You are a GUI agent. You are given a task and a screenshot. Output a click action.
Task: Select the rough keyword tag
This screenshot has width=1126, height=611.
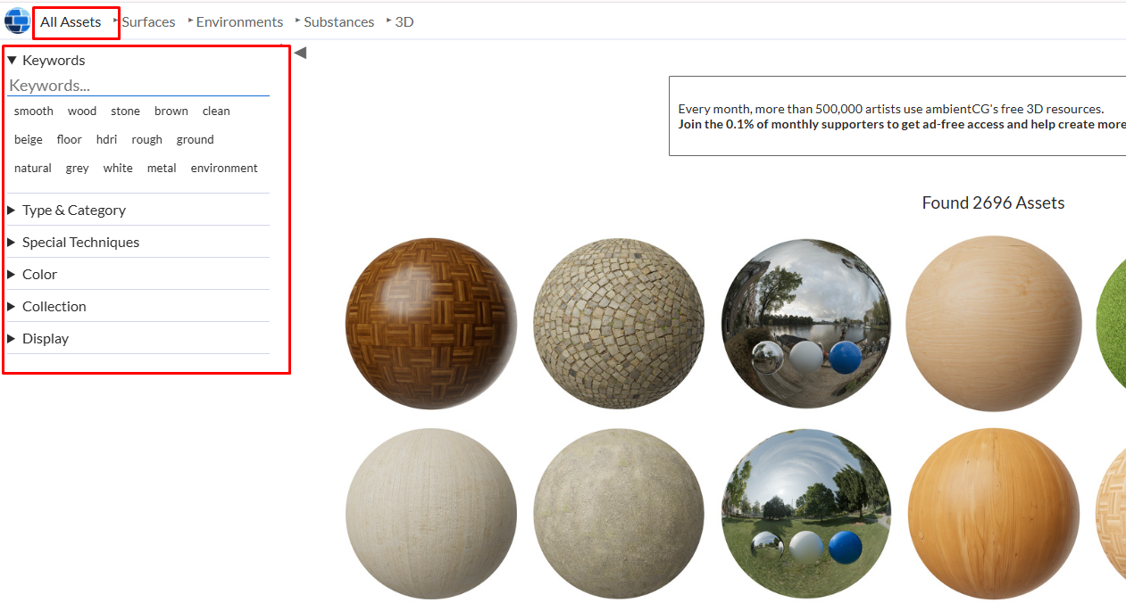(146, 139)
